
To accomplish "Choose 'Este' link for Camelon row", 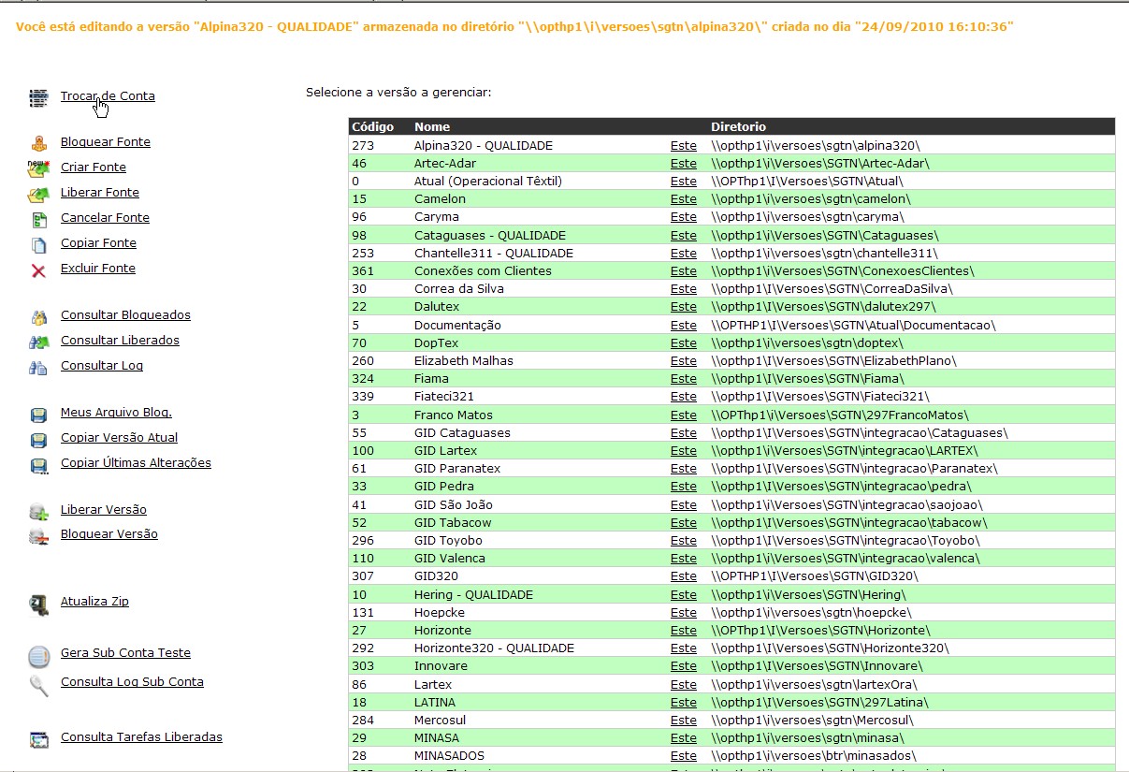I will [x=683, y=199].
